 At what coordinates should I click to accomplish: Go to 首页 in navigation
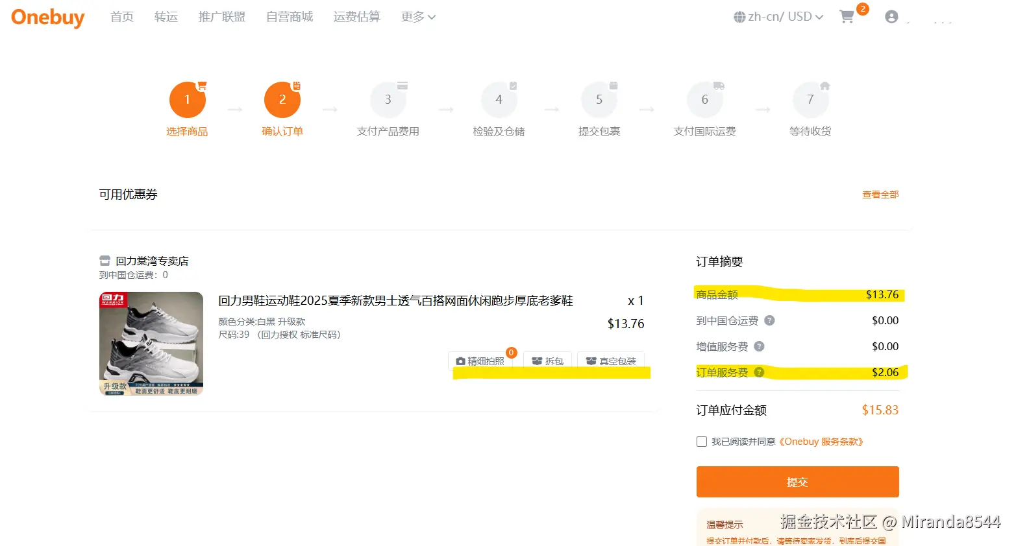pyautogui.click(x=122, y=17)
